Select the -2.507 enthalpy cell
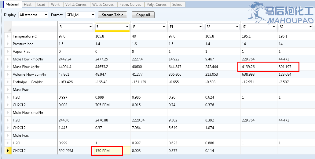 [296, 82]
